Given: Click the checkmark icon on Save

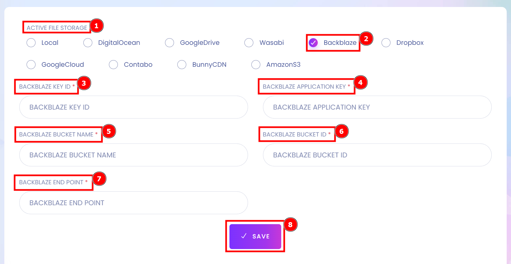Looking at the screenshot, I should click(244, 236).
